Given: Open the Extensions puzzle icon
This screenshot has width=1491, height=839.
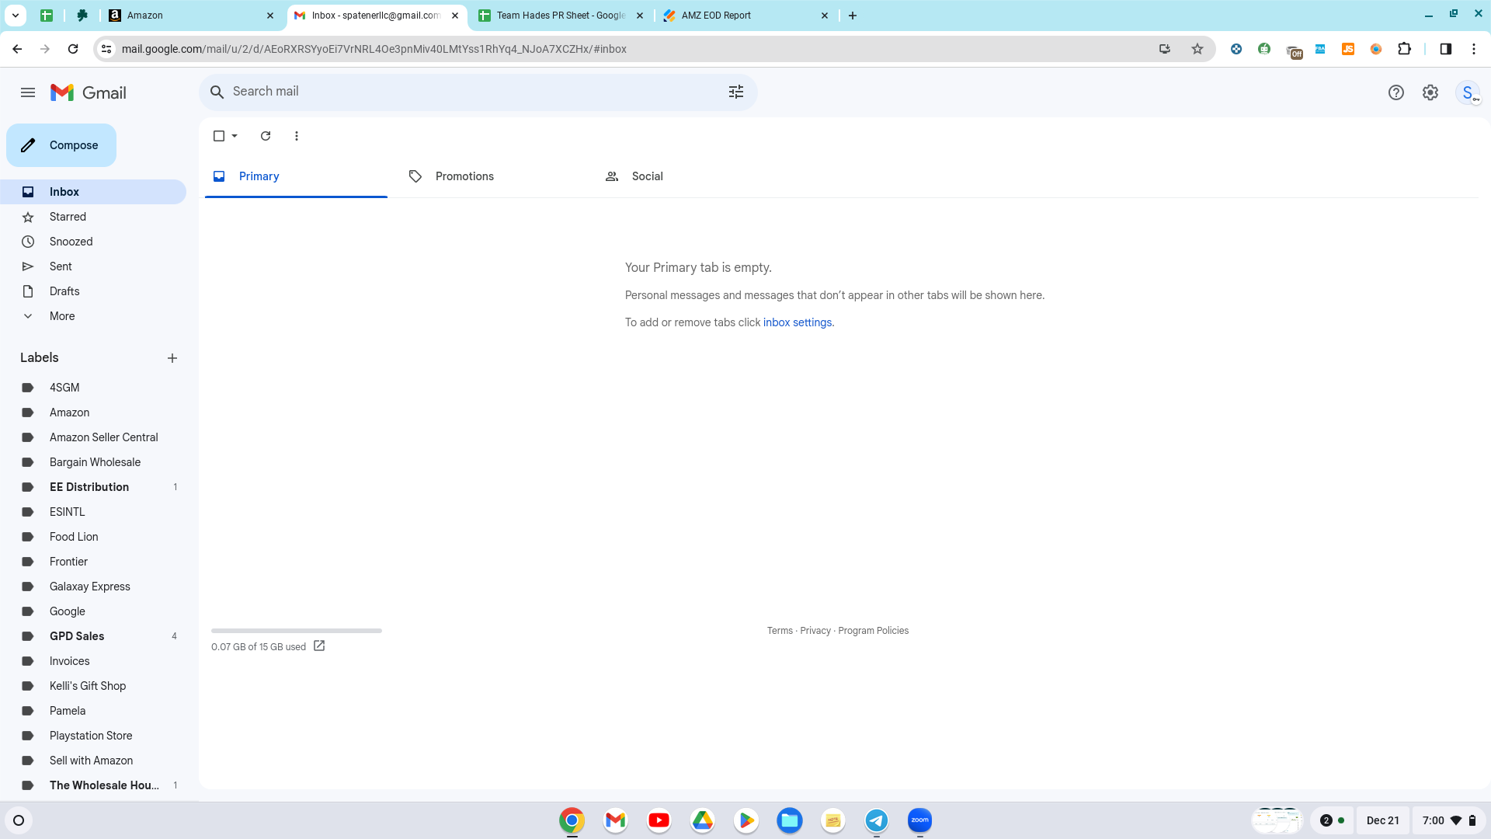Looking at the screenshot, I should point(1404,49).
